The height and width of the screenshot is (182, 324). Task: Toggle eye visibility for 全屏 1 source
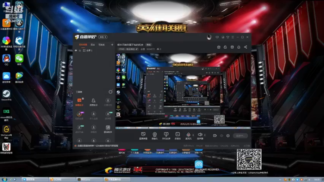coord(76,51)
